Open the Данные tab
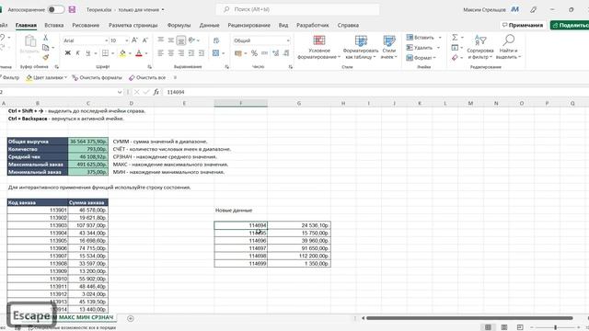 209,25
